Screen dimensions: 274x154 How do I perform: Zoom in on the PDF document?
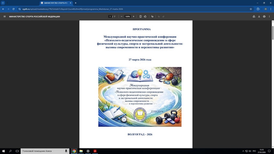click(x=134, y=17)
